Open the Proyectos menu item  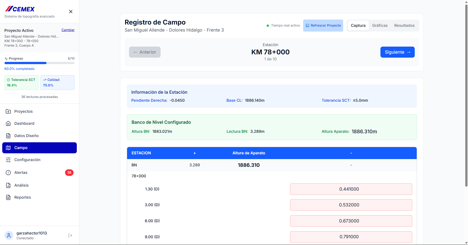click(x=40, y=111)
